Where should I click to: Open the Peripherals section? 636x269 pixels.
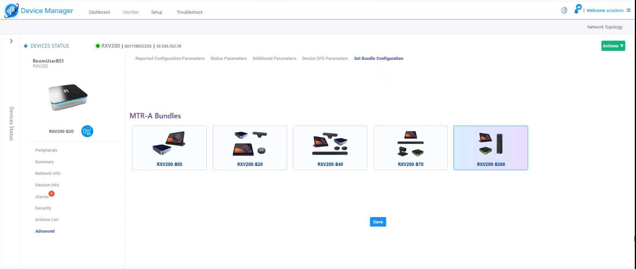[46, 150]
